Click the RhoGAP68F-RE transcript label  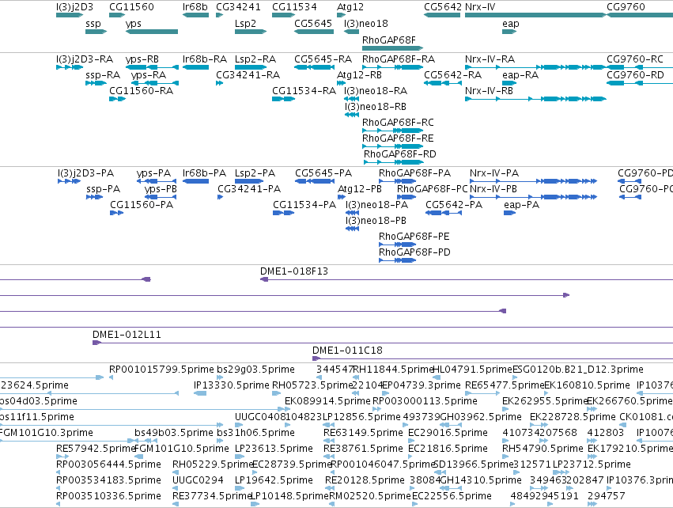tap(398, 138)
